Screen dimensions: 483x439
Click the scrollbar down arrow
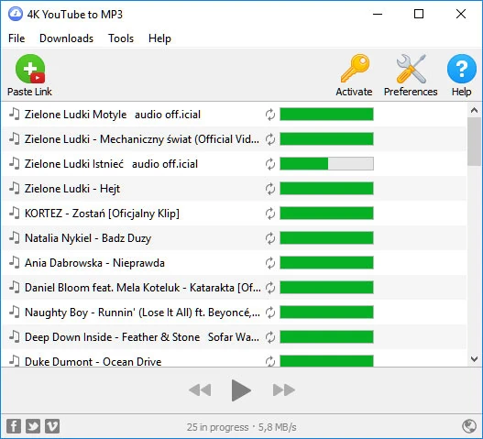[475, 359]
